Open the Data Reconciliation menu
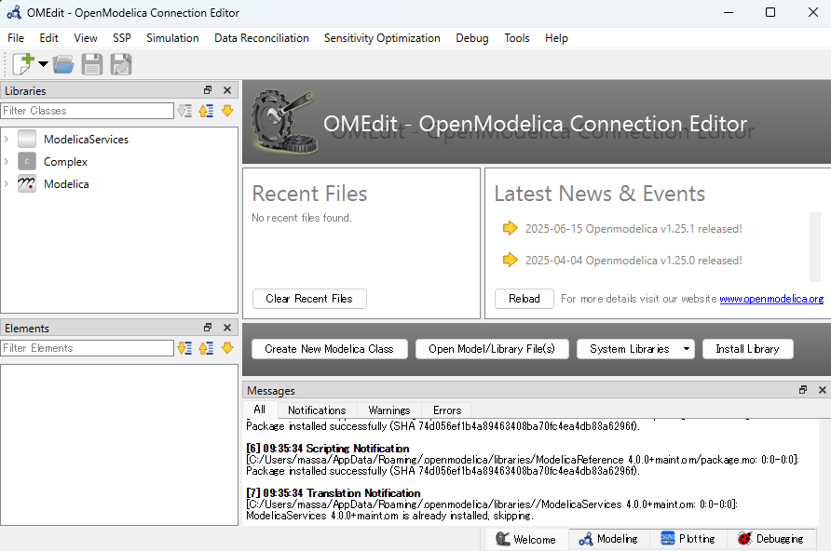Screen dimensions: 831x551 click(x=261, y=38)
